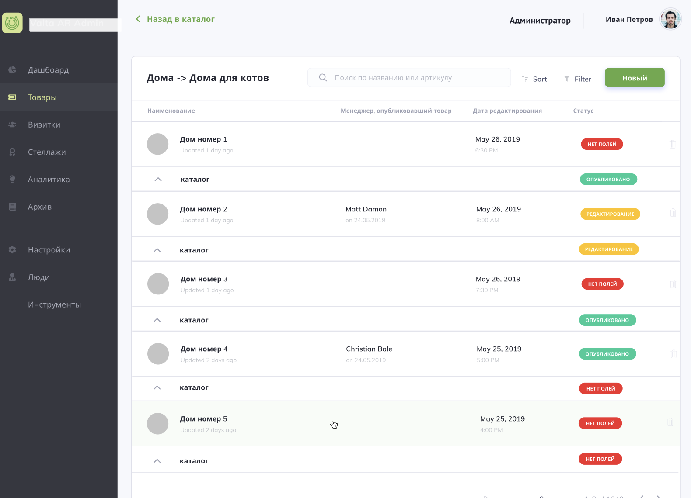
Task: Open Аналитика page
Action: (49, 180)
